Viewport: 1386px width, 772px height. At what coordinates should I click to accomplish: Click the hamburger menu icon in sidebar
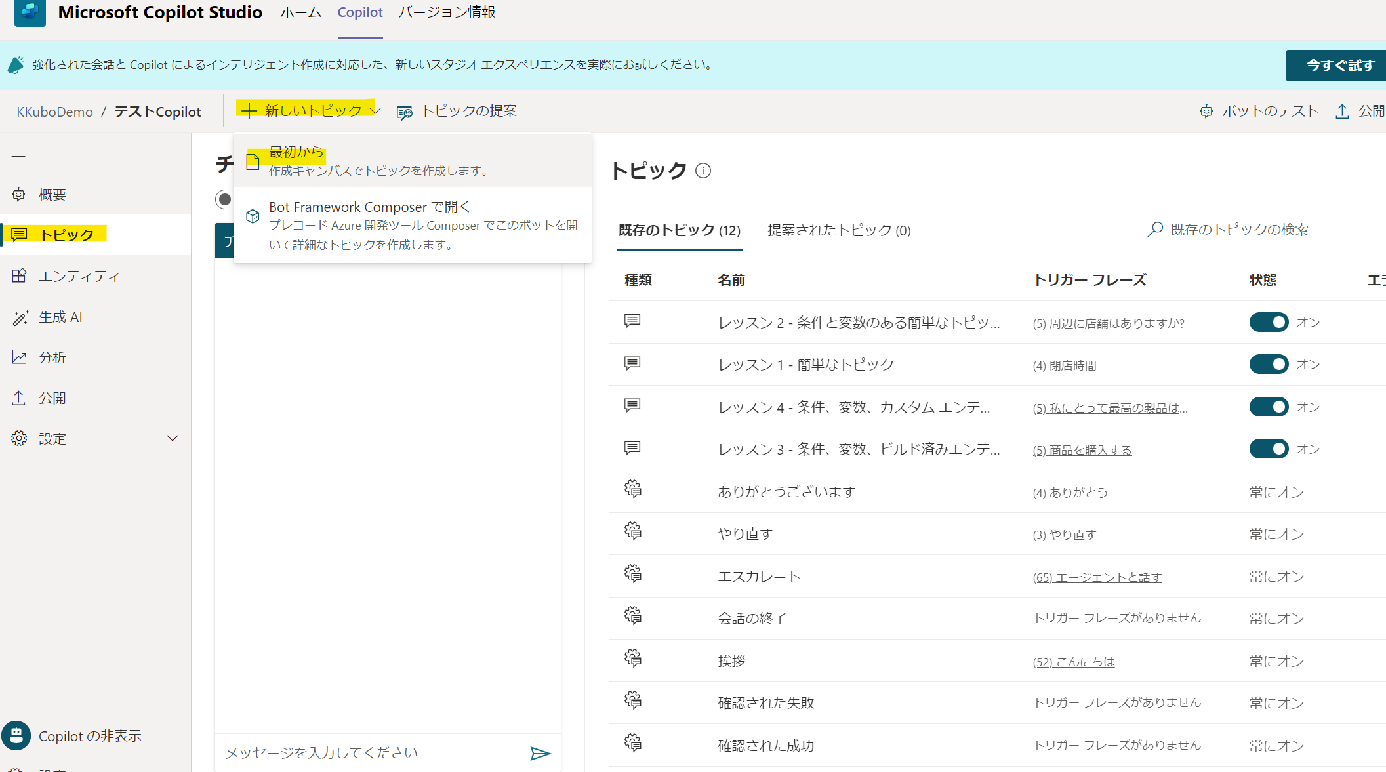coord(18,153)
